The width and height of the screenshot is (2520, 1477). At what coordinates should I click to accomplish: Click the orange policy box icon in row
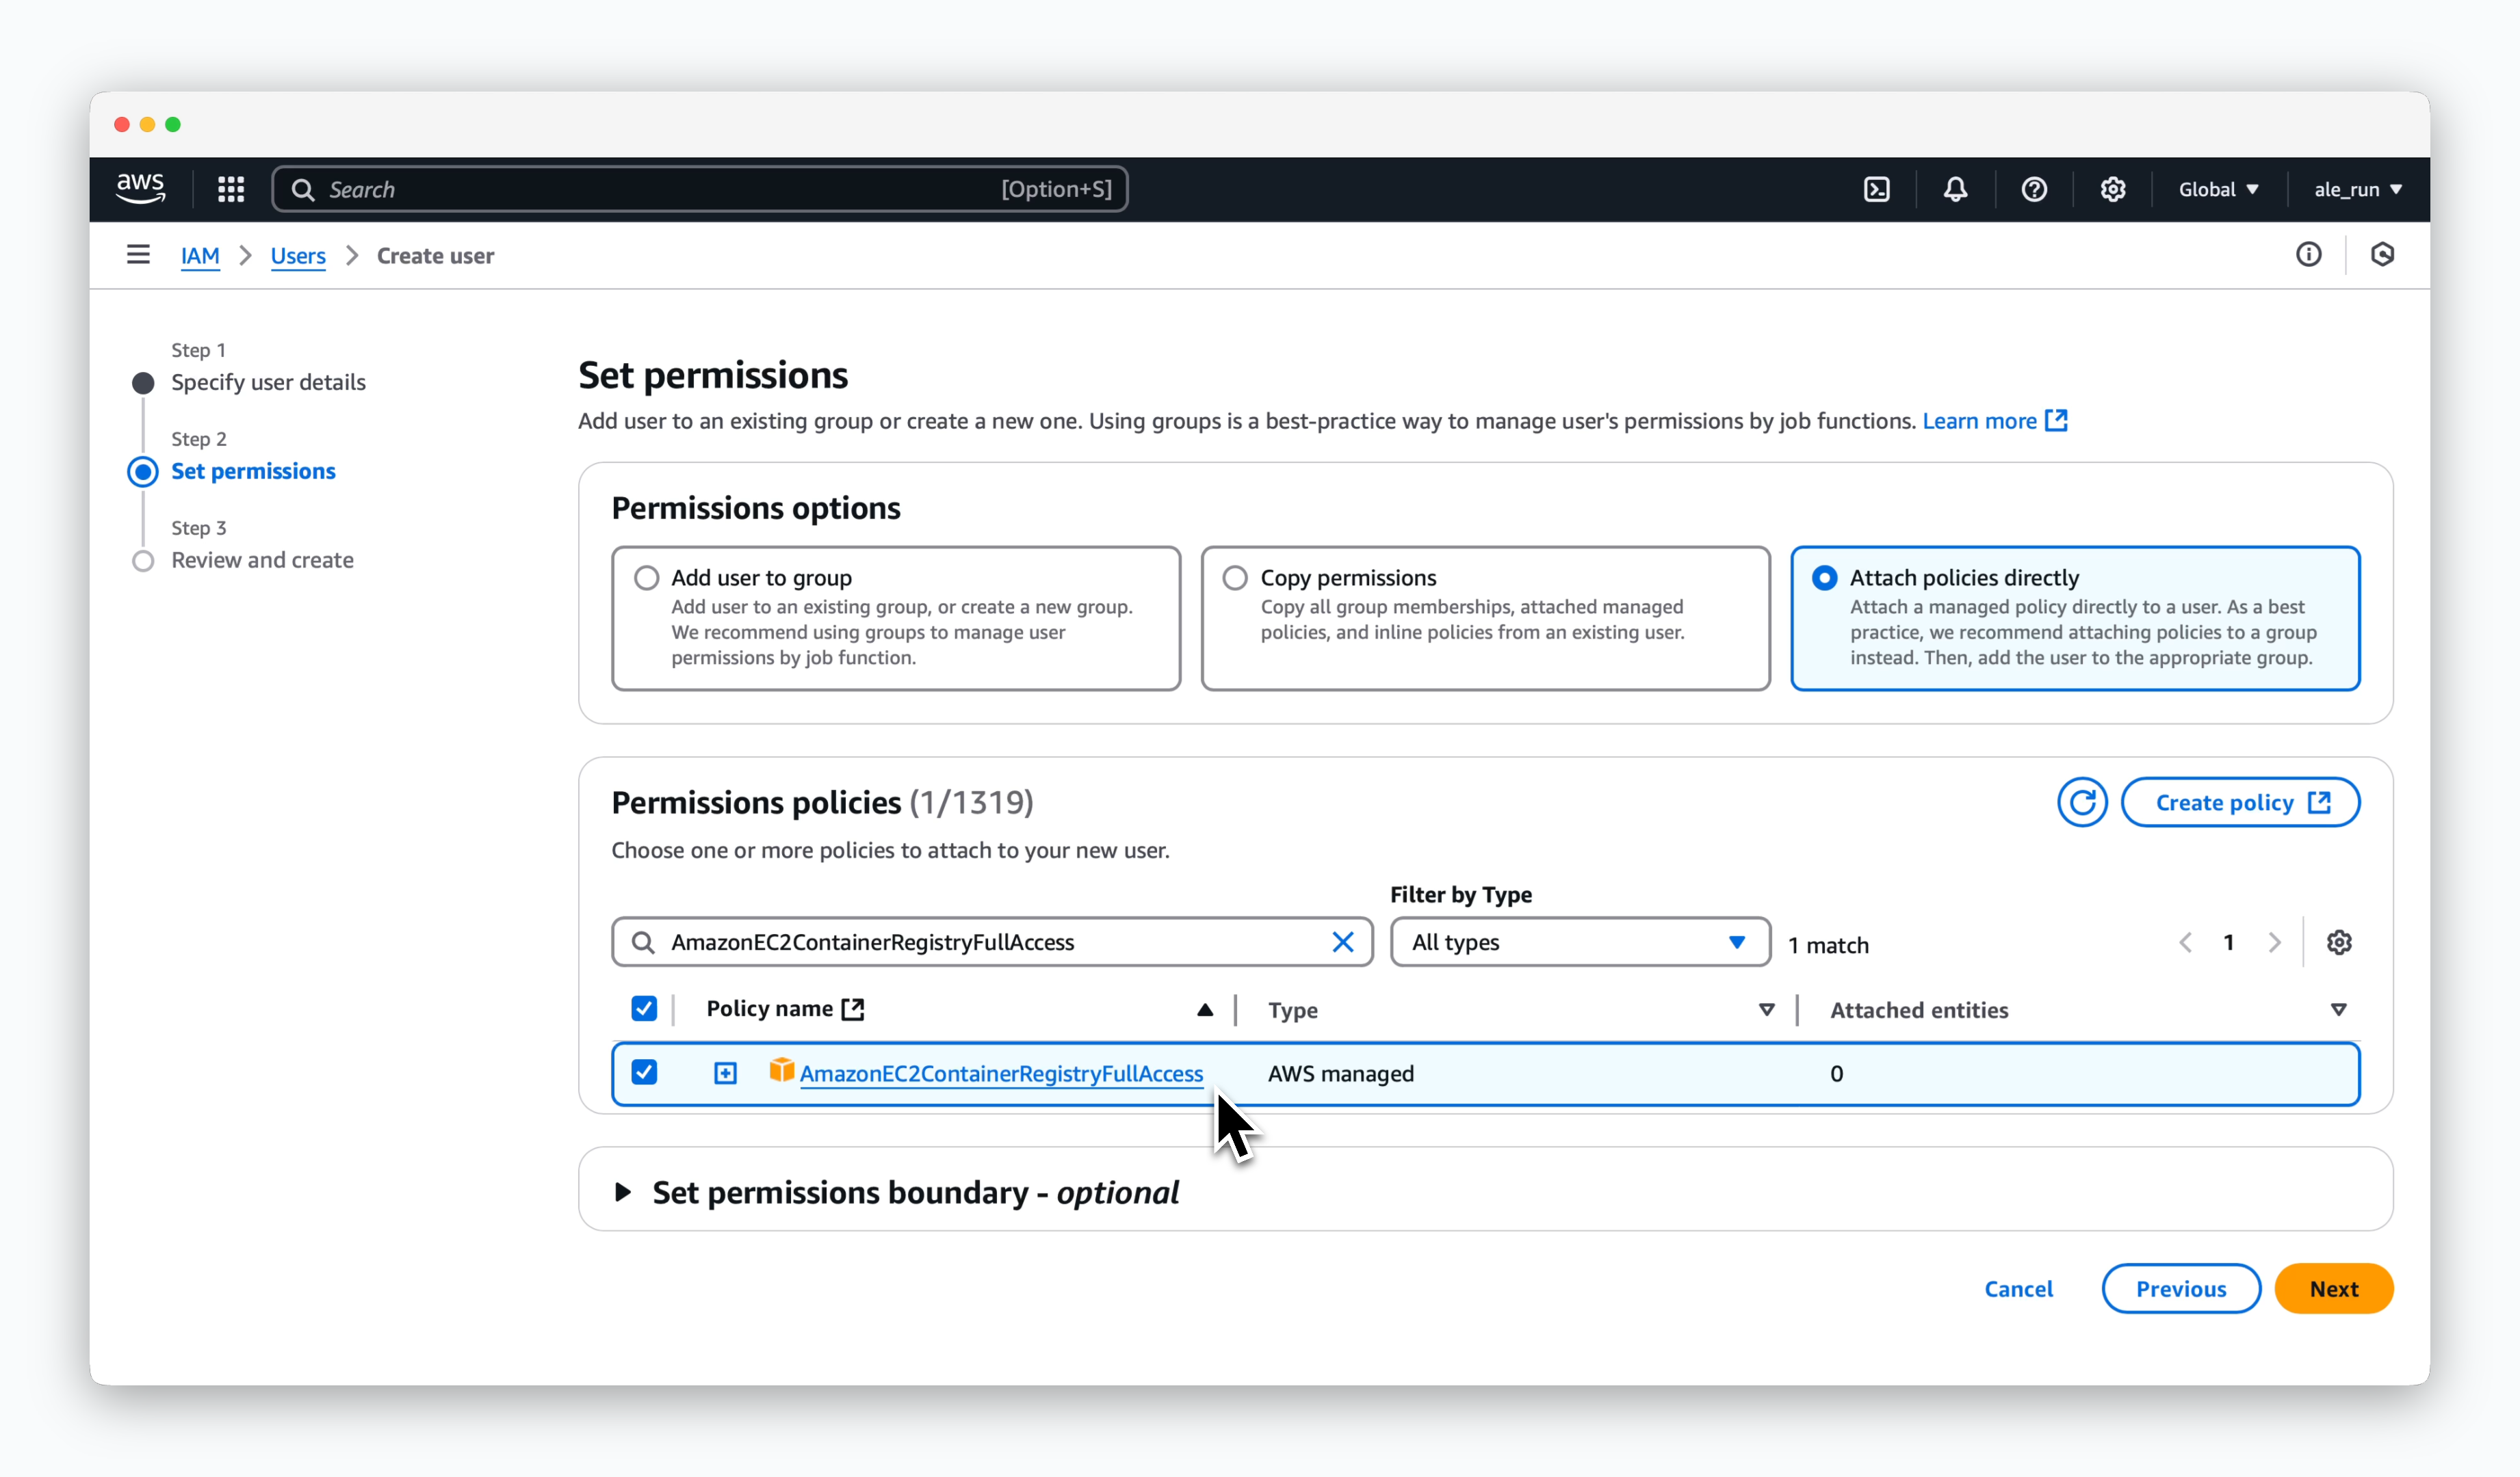click(x=781, y=1072)
